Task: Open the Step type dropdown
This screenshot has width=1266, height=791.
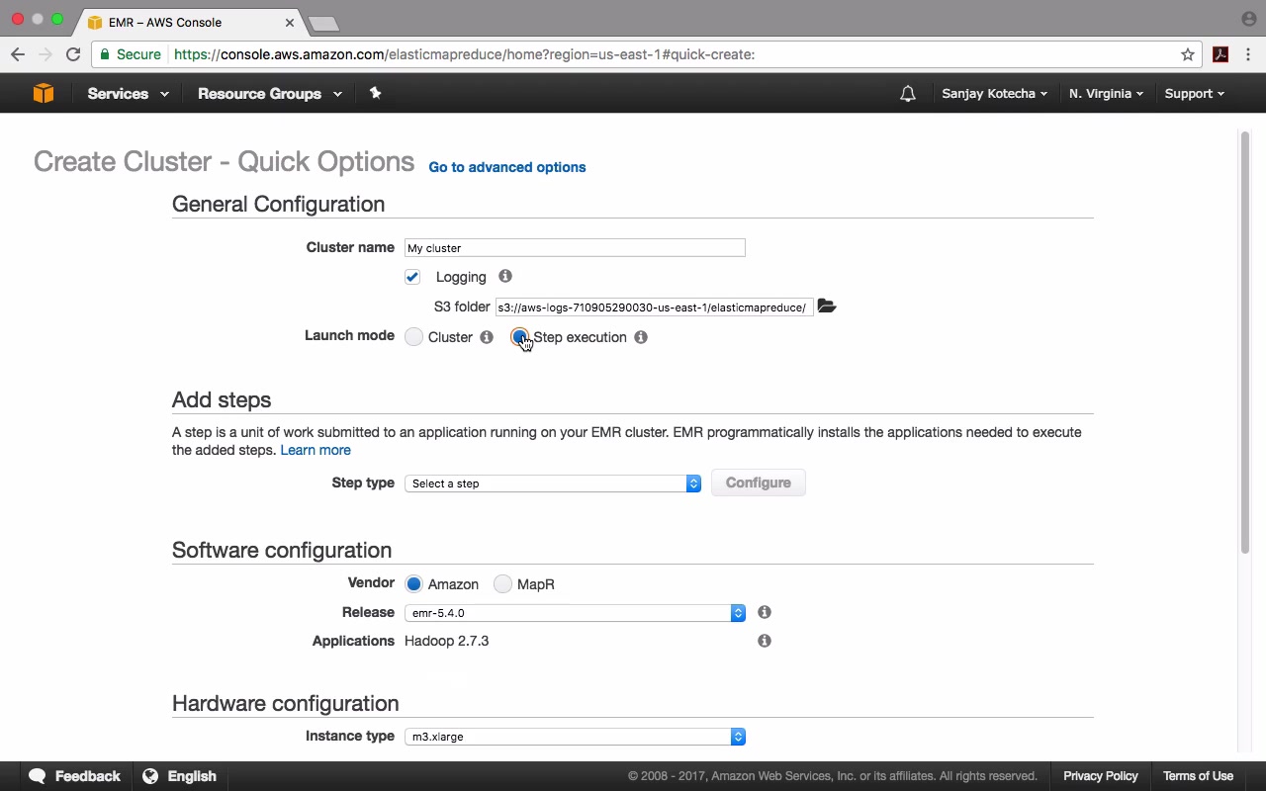Action: click(x=553, y=483)
